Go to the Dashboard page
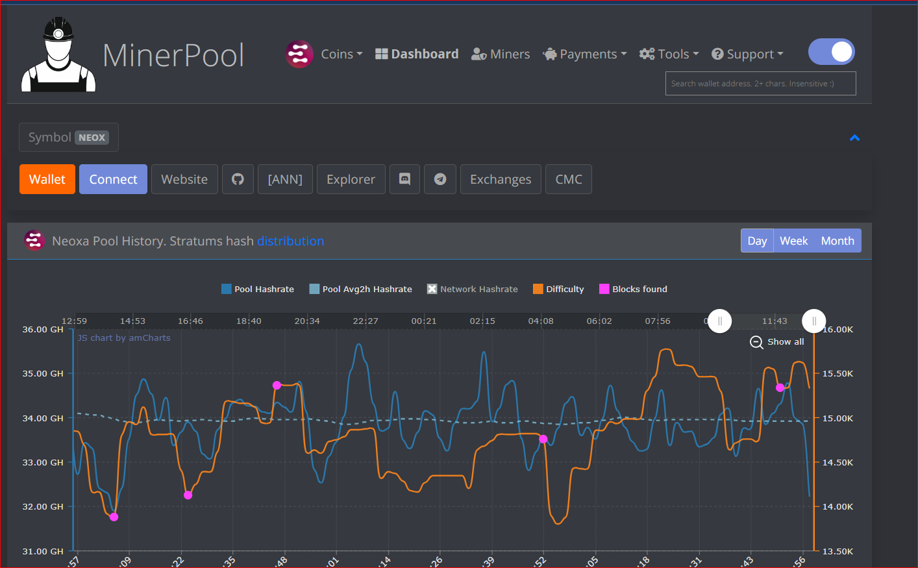Screen dimensions: 918x568 (x=417, y=54)
